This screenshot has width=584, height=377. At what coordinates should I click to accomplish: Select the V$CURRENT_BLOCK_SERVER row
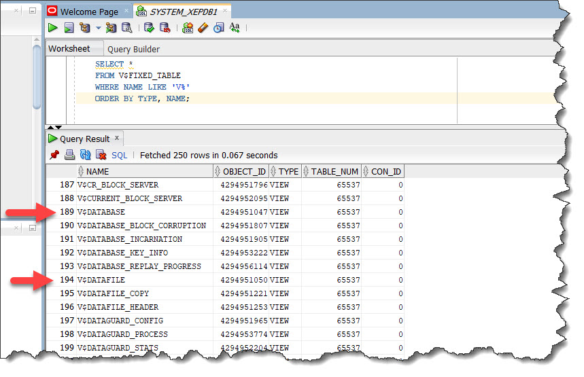coord(225,198)
